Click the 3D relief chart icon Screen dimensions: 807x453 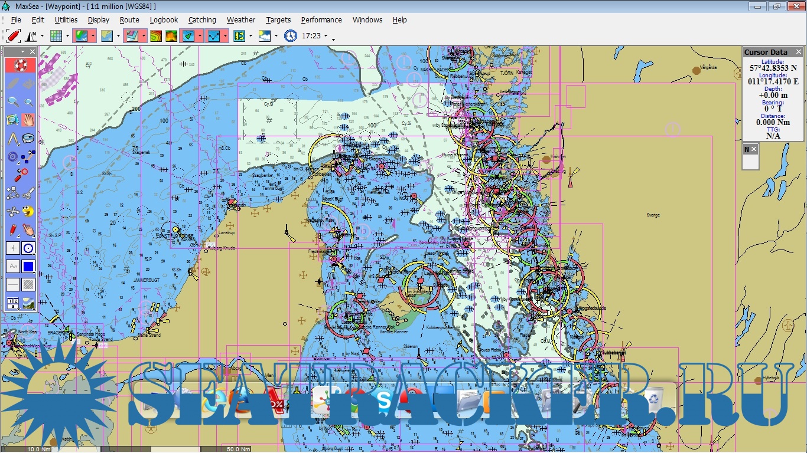tap(171, 36)
